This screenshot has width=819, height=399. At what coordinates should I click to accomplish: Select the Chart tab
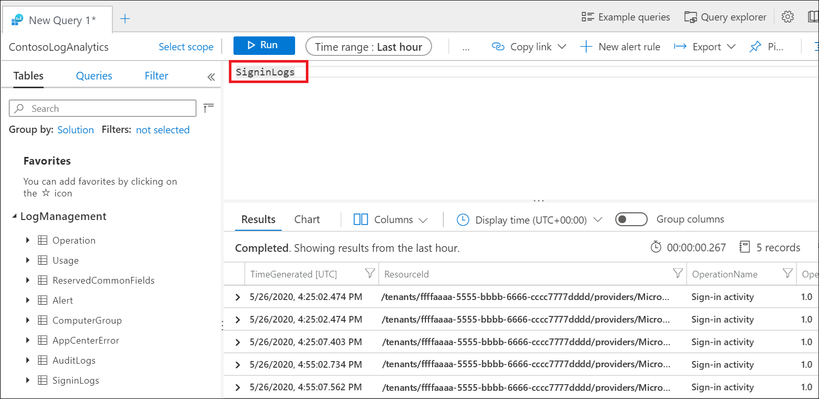(x=307, y=220)
